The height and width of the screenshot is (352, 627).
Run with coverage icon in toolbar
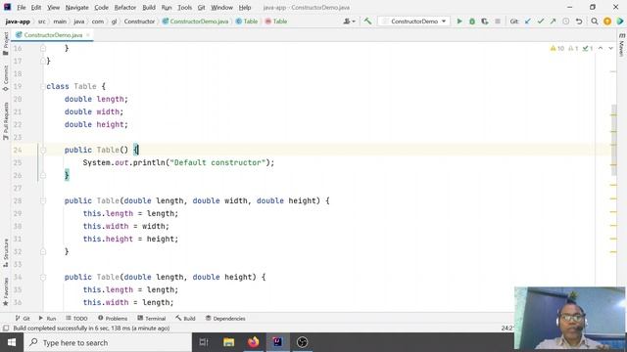pos(485,22)
